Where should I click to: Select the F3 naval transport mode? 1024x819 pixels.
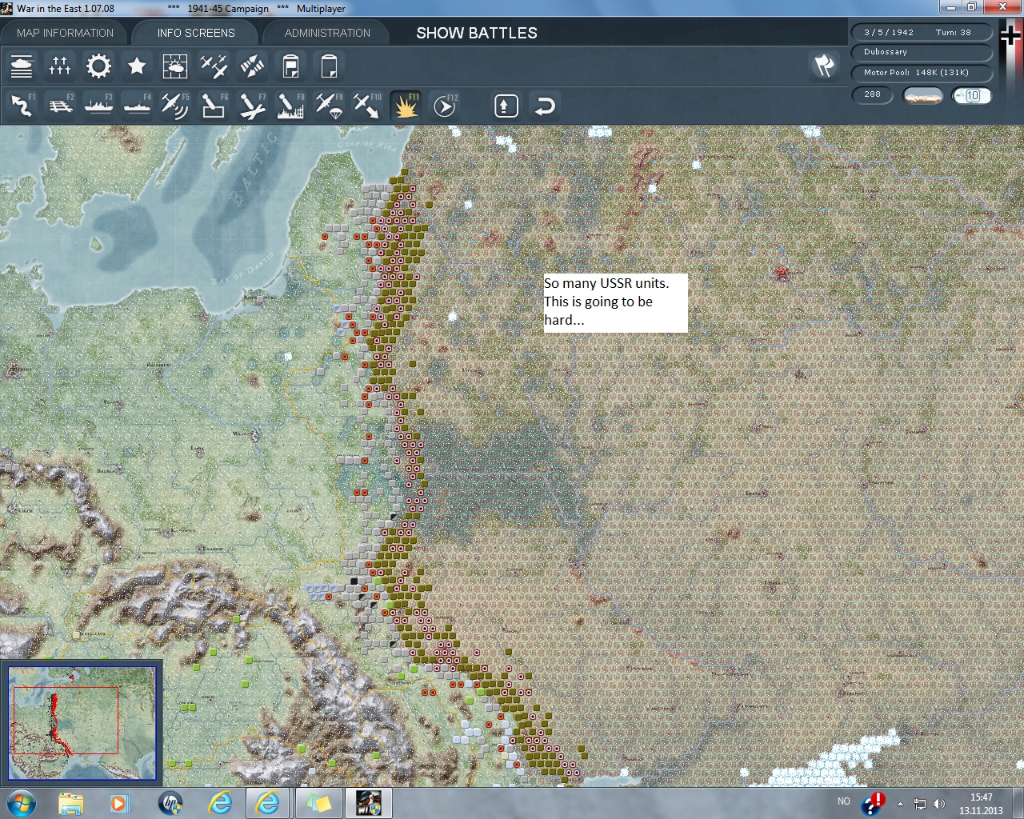pyautogui.click(x=98, y=106)
